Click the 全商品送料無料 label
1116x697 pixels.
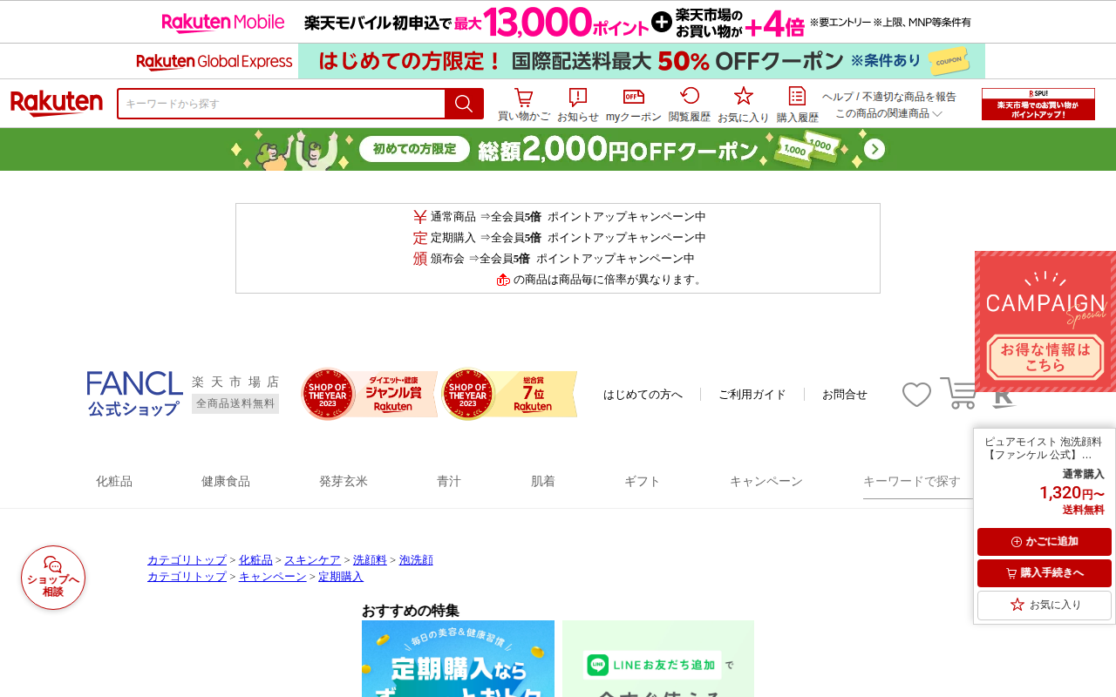(235, 403)
